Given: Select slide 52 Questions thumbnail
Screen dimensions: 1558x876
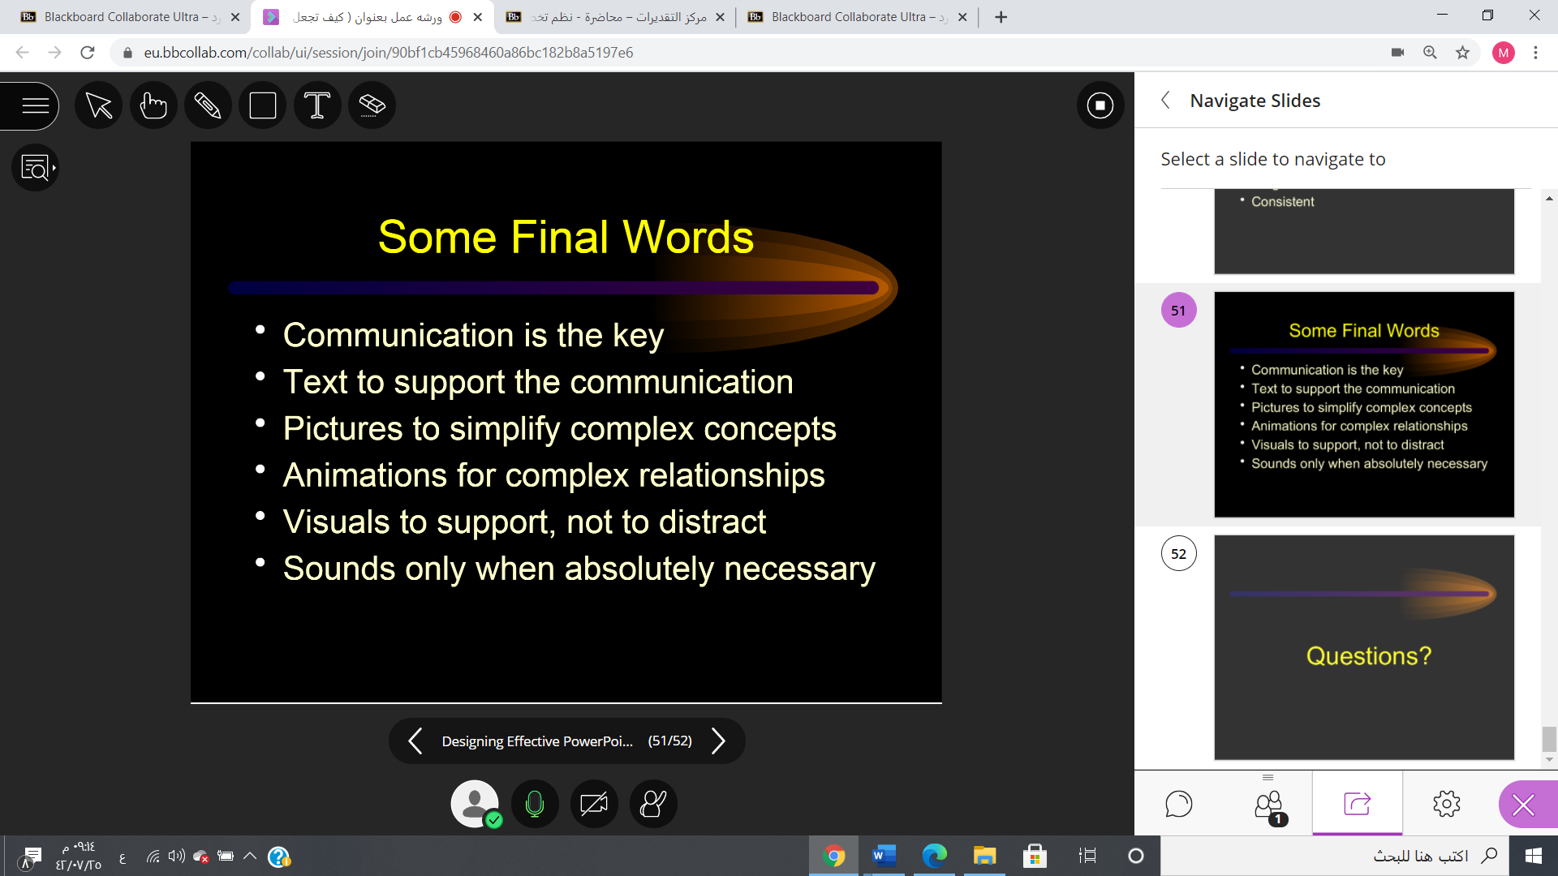Looking at the screenshot, I should pyautogui.click(x=1364, y=646).
